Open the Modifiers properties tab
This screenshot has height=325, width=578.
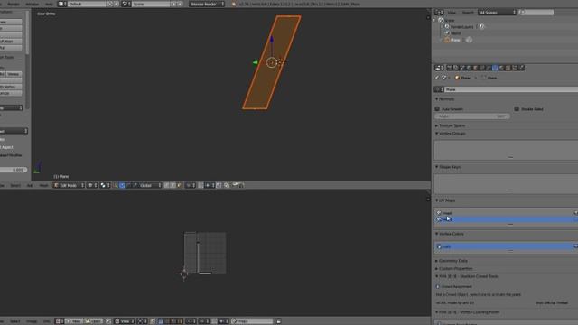click(x=489, y=68)
